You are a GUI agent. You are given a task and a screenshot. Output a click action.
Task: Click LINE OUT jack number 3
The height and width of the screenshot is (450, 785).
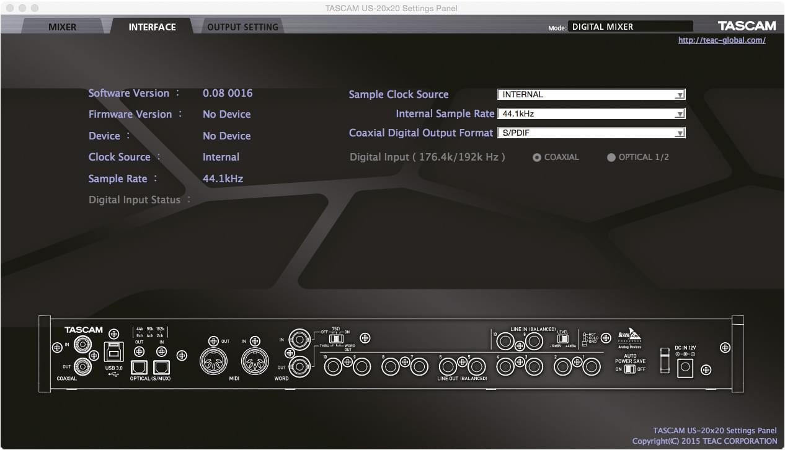coord(534,367)
